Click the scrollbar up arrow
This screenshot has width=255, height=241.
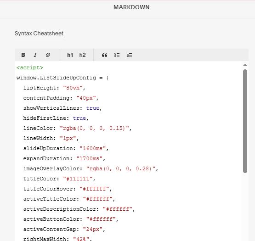(x=245, y=65)
